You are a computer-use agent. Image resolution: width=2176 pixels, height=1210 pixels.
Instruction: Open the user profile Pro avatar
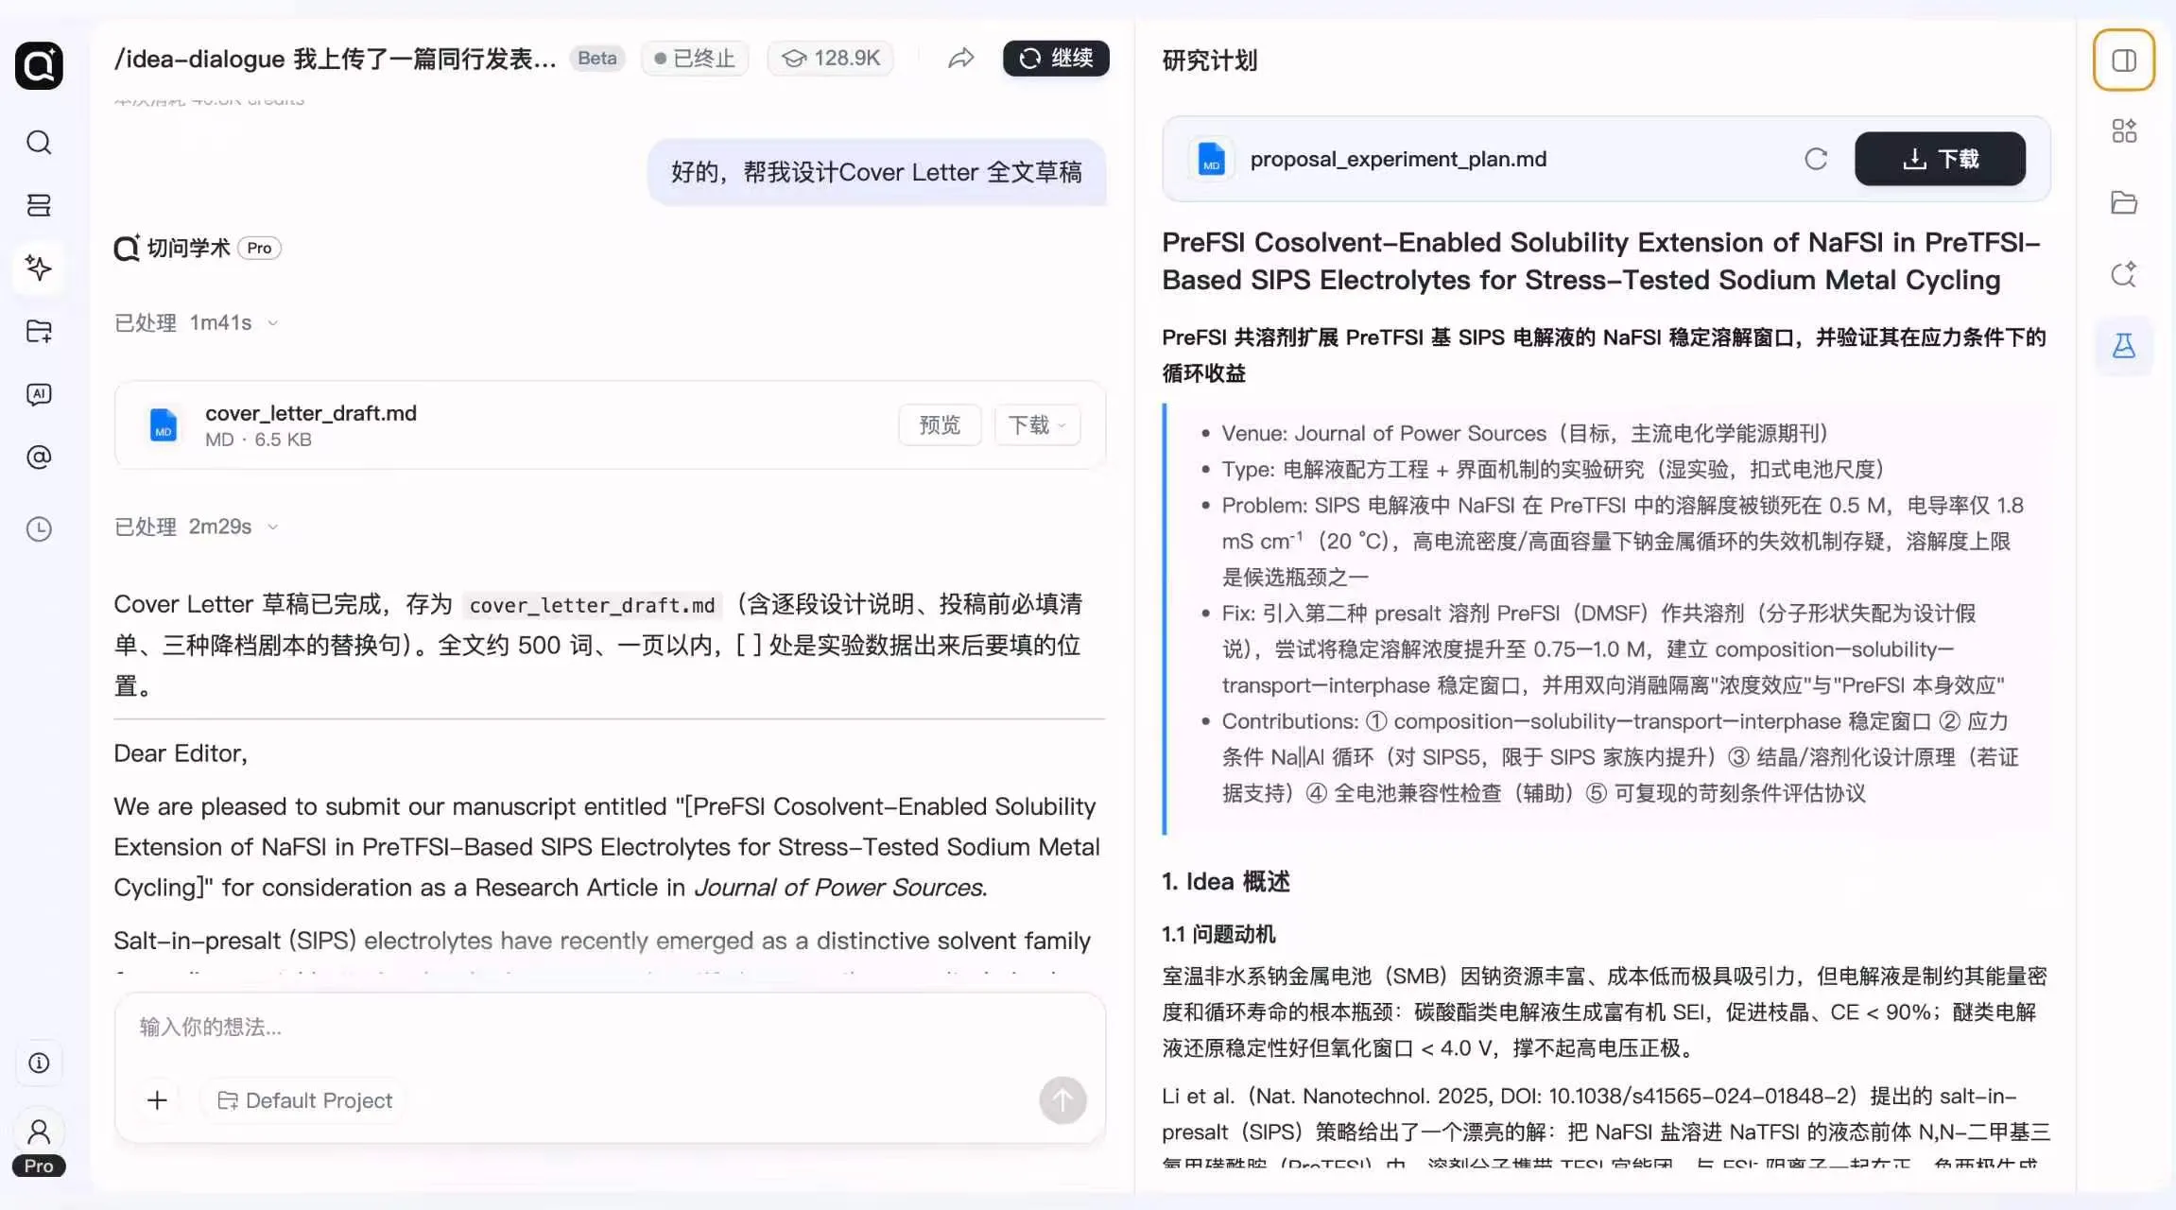click(39, 1143)
